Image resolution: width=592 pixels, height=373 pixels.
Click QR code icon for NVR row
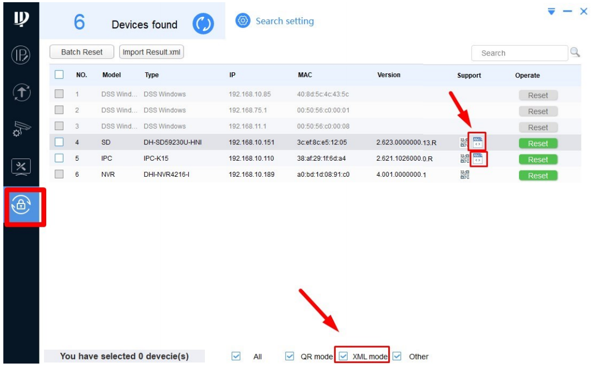click(463, 175)
